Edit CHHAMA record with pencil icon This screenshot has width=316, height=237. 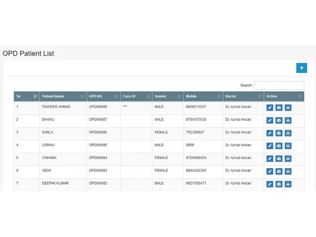(x=270, y=159)
